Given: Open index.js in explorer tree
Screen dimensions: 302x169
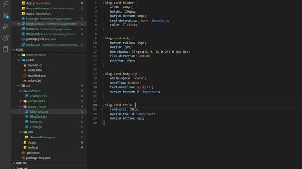Looking at the screenshot, I should click(x=49, y=147).
